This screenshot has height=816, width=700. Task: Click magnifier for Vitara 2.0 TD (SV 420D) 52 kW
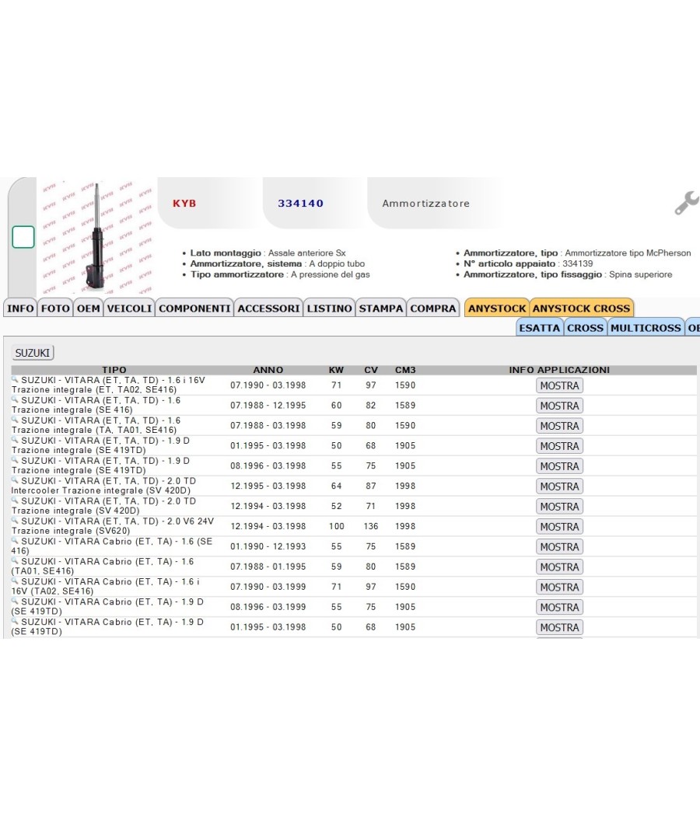click(x=15, y=500)
